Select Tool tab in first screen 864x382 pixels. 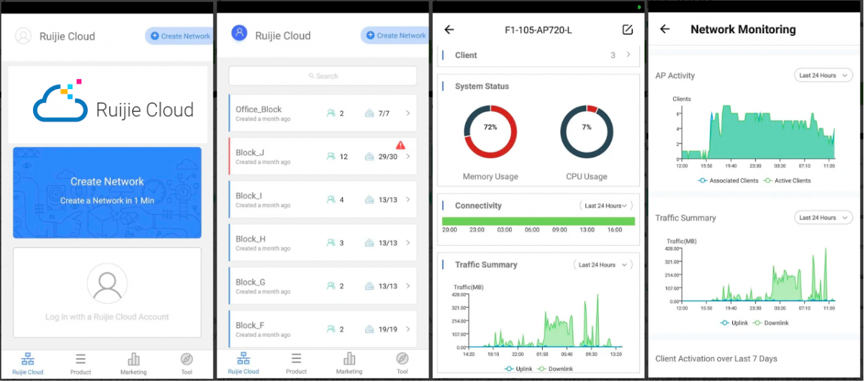(186, 363)
